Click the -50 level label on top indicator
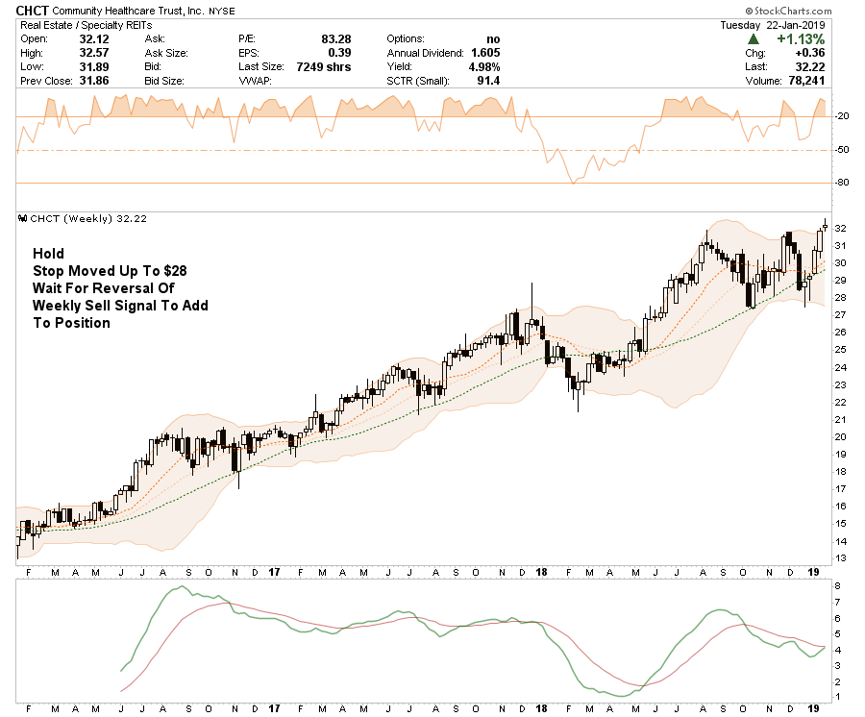The image size is (865, 717). click(x=842, y=150)
